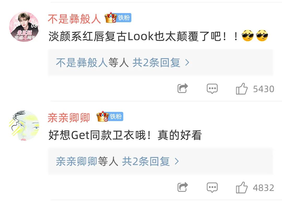This screenshot has width=282, height=211.
Task: Click the level 6 铁粉 crown badge
Action: [x=110, y=117]
